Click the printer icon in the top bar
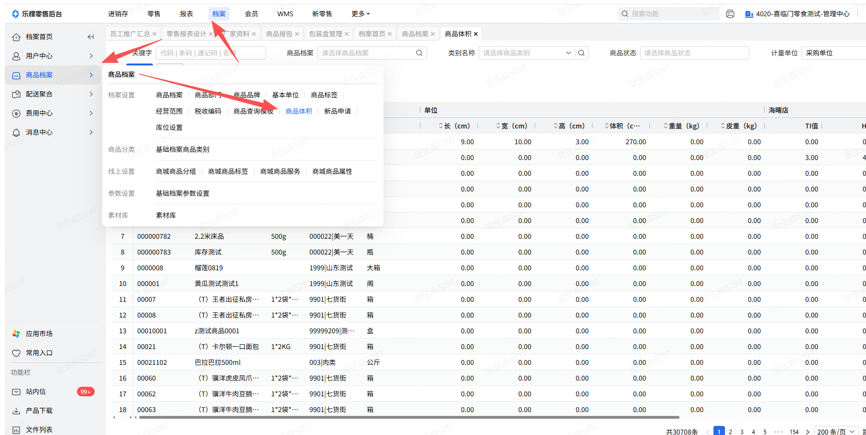Screen dimensions: 866x435 [730, 14]
